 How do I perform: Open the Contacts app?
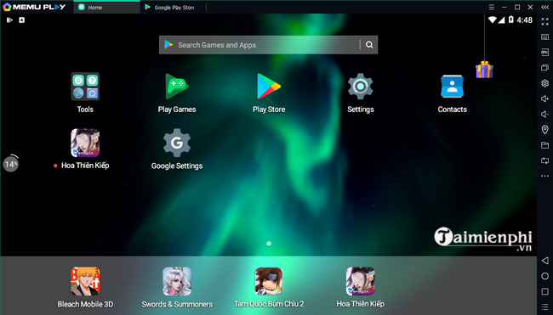pos(452,87)
